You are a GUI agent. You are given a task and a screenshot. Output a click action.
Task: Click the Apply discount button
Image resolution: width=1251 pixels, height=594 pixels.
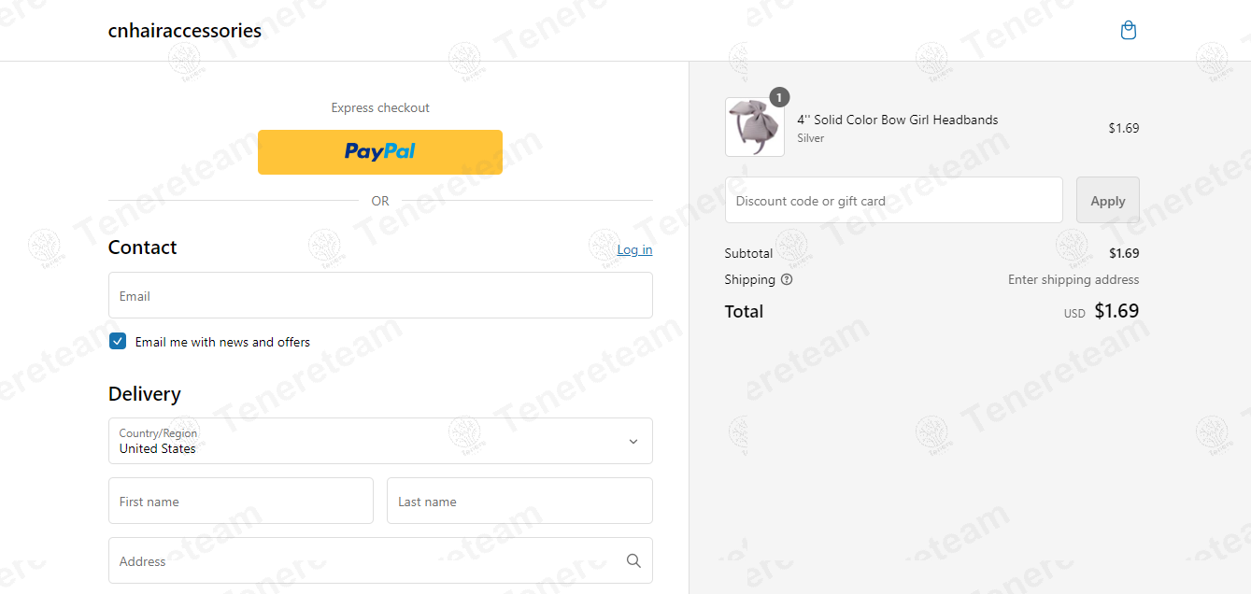coord(1108,200)
